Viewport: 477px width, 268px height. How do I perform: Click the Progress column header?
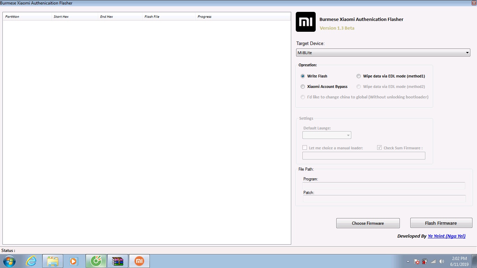pyautogui.click(x=243, y=16)
